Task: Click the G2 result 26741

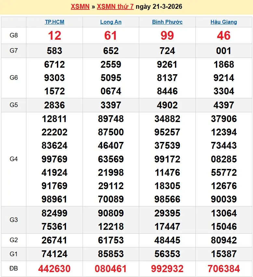Action: click(x=55, y=240)
